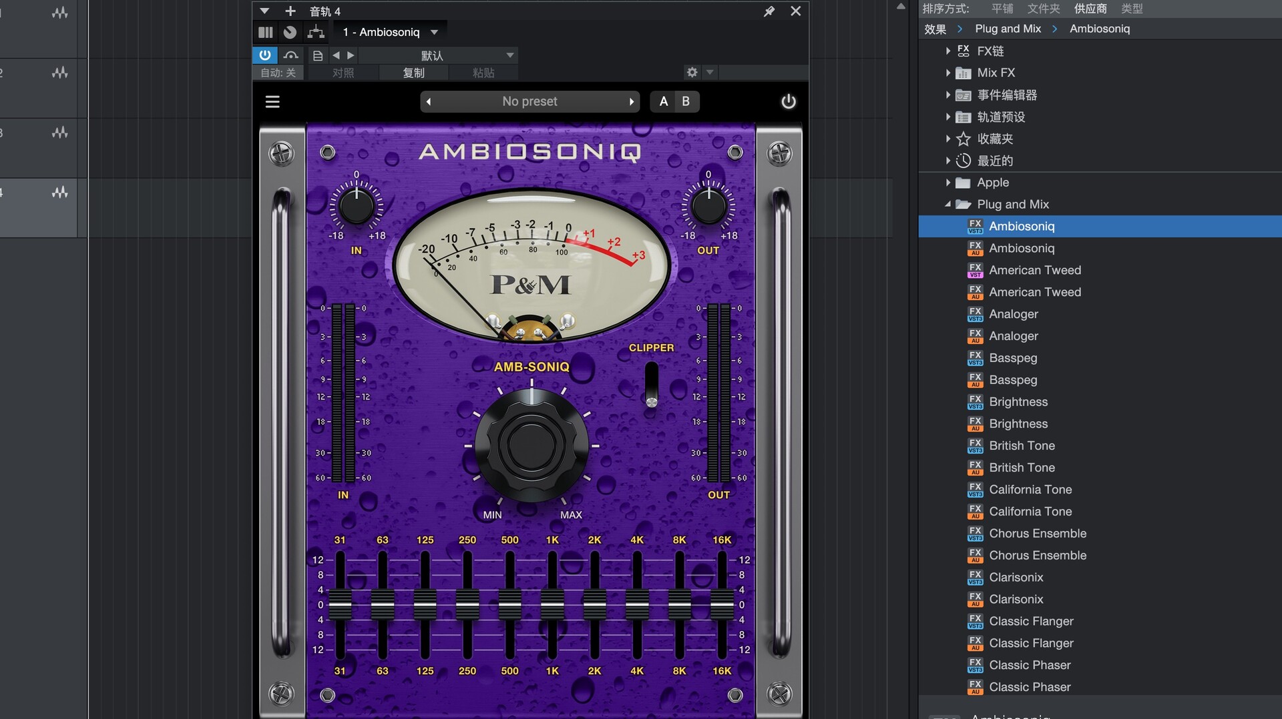Viewport: 1282px width, 719px height.
Task: Click the 粘贴 paste button
Action: pyautogui.click(x=483, y=73)
